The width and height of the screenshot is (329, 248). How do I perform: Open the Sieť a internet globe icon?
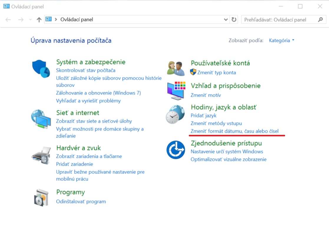[41, 119]
